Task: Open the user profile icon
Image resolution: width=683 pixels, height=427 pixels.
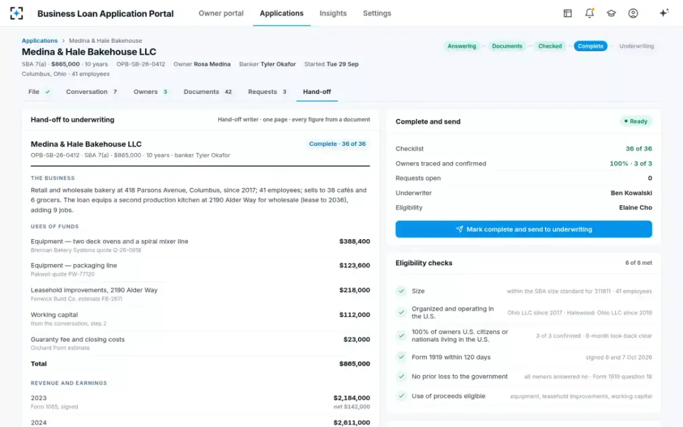Action: coord(633,13)
